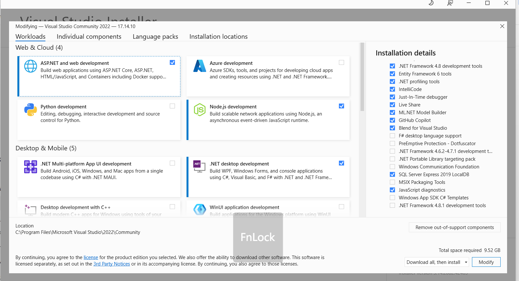The width and height of the screenshot is (519, 281).
Task: Click the Desktop development with C++ icon
Action: tap(30, 210)
